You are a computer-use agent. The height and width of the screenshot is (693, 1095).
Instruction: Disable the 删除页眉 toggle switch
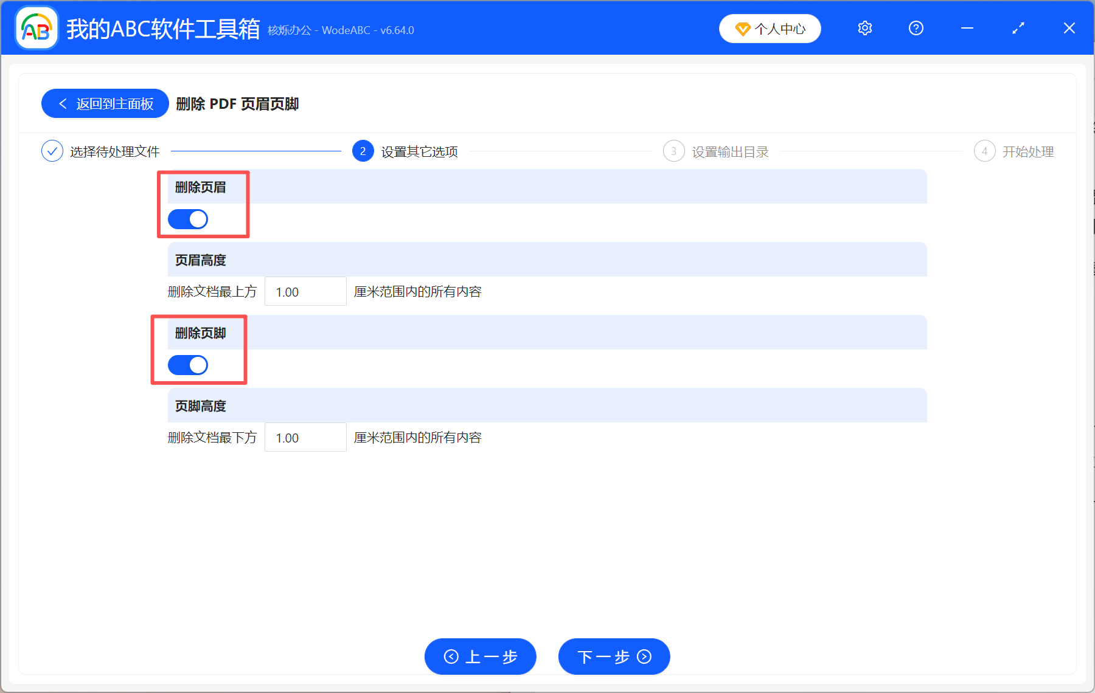(187, 219)
